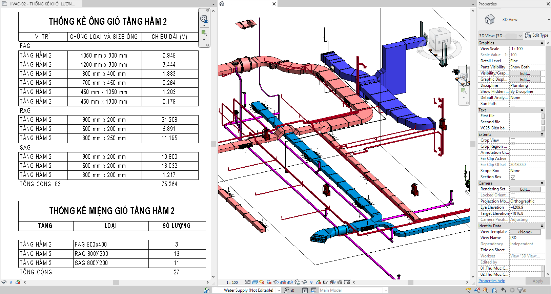Open the Properties help link

pos(492,281)
